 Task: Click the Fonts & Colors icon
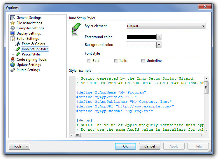[18, 44]
